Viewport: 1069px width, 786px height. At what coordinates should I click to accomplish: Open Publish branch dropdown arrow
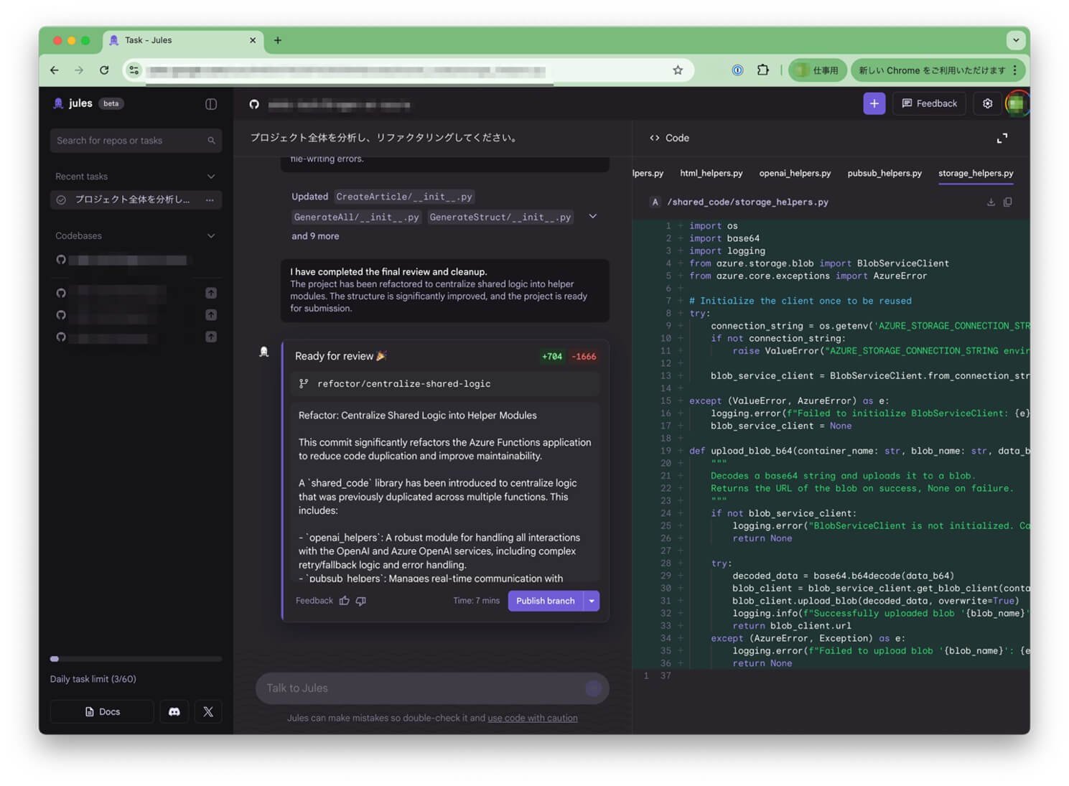click(592, 601)
